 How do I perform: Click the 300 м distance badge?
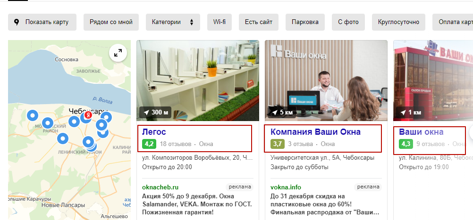[156, 113]
